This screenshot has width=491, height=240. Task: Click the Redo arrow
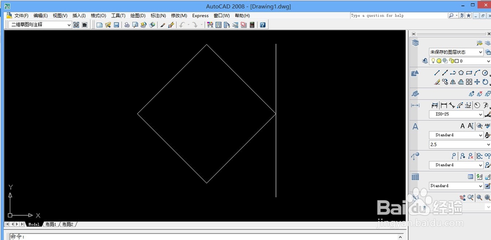pyautogui.click(x=195, y=25)
